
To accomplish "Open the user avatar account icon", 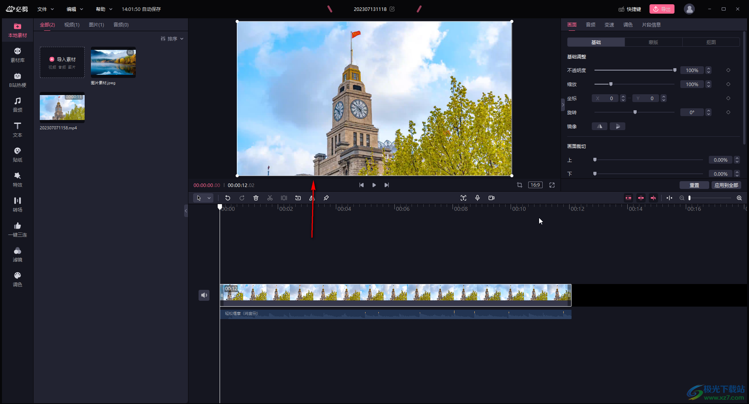I will point(689,9).
